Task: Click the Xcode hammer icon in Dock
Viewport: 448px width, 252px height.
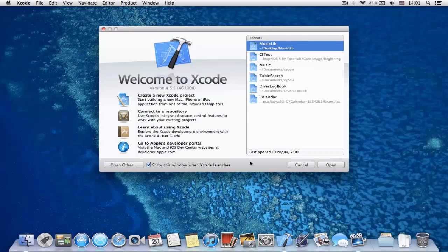Action: coord(285,240)
